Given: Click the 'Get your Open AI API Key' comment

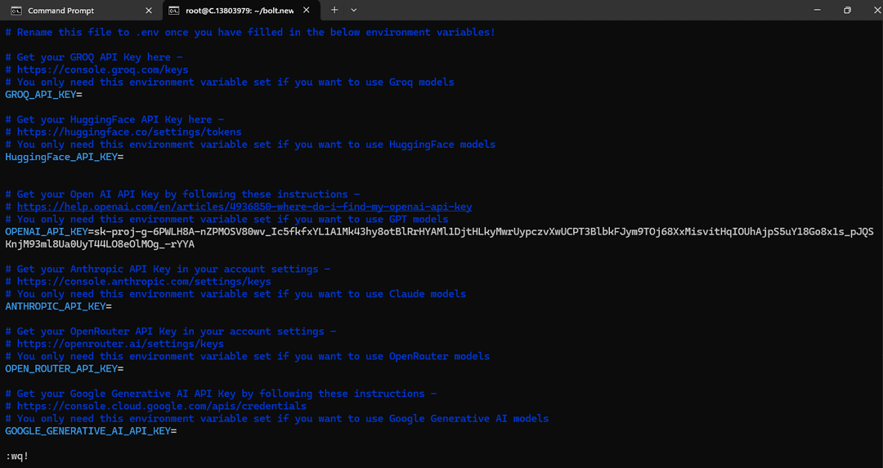Looking at the screenshot, I should (x=182, y=194).
